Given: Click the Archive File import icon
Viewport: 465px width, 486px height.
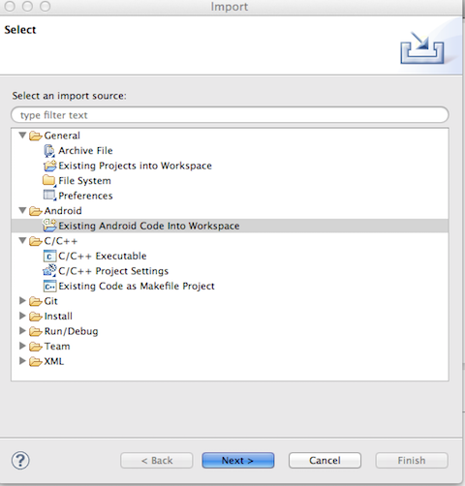Looking at the screenshot, I should pos(49,151).
